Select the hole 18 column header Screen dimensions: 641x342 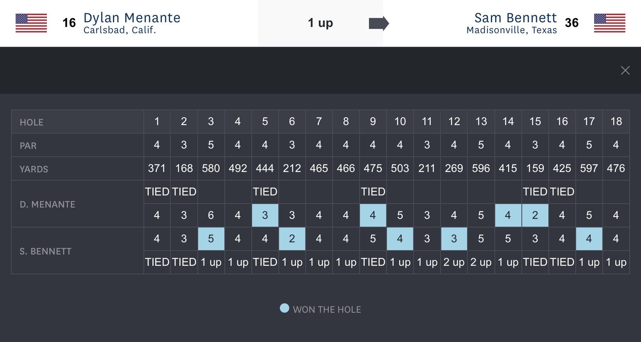[616, 122]
